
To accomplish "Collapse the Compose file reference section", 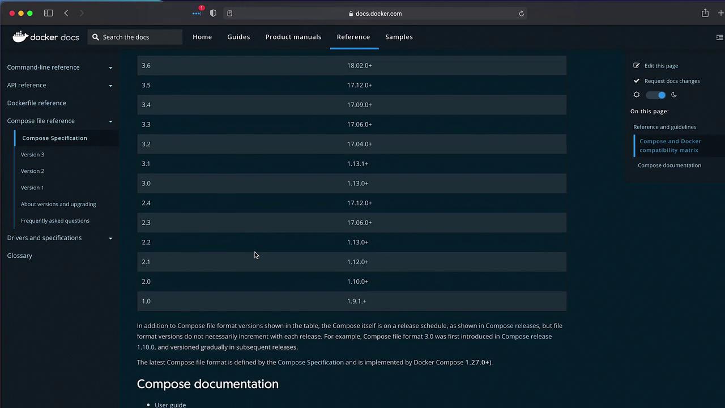I will click(110, 121).
